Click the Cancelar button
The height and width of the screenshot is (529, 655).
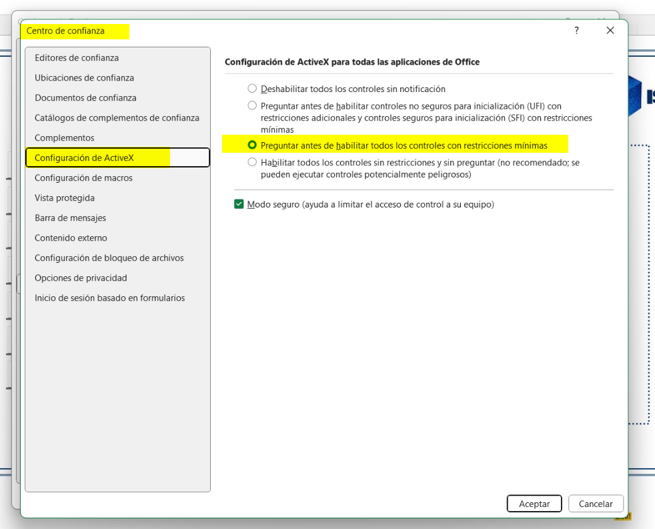coord(596,504)
